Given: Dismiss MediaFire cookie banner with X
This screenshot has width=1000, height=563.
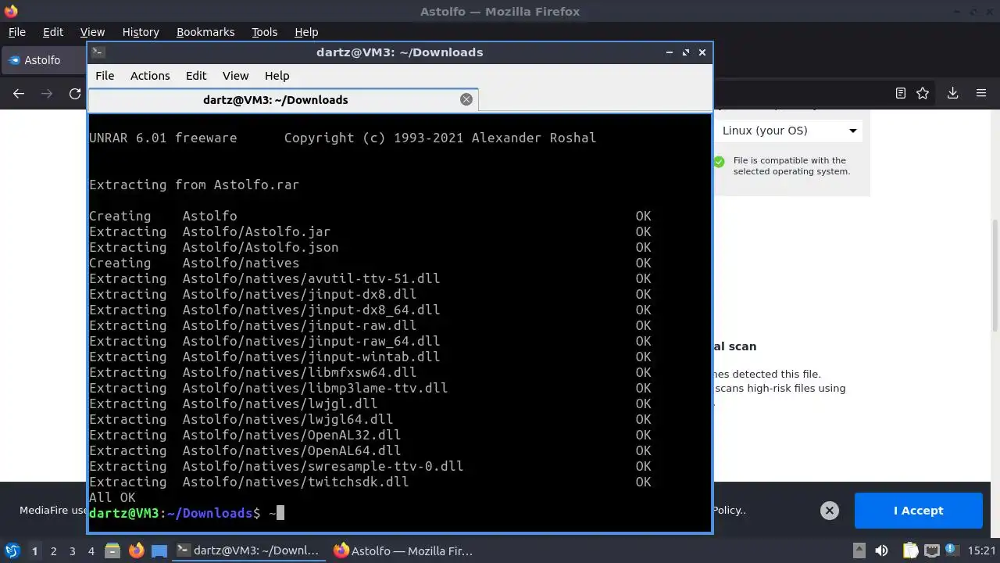Looking at the screenshot, I should pos(830,511).
